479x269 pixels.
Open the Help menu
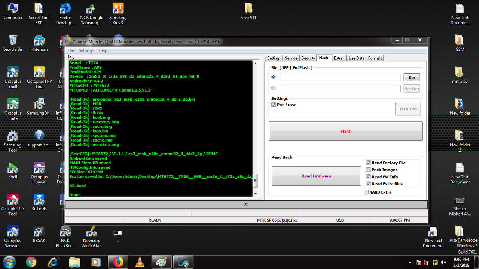pos(103,50)
